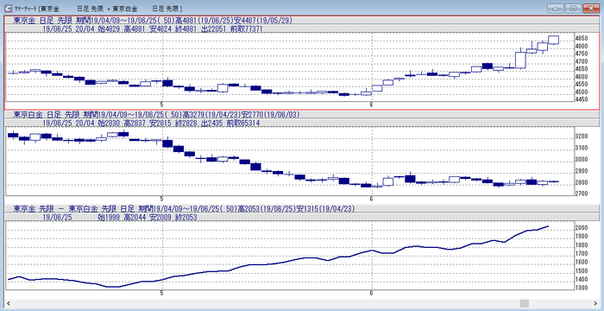Click the horizontal scrollbar left arrow
The height and width of the screenshot is (311, 604).
[8, 303]
